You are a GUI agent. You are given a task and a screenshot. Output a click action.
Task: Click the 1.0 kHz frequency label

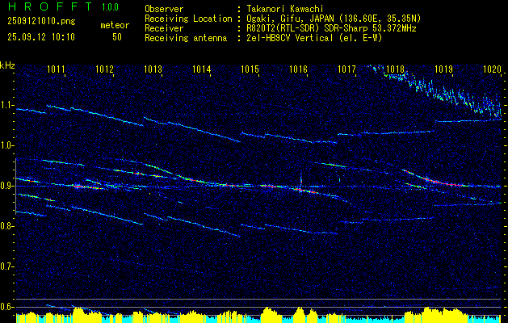point(7,146)
